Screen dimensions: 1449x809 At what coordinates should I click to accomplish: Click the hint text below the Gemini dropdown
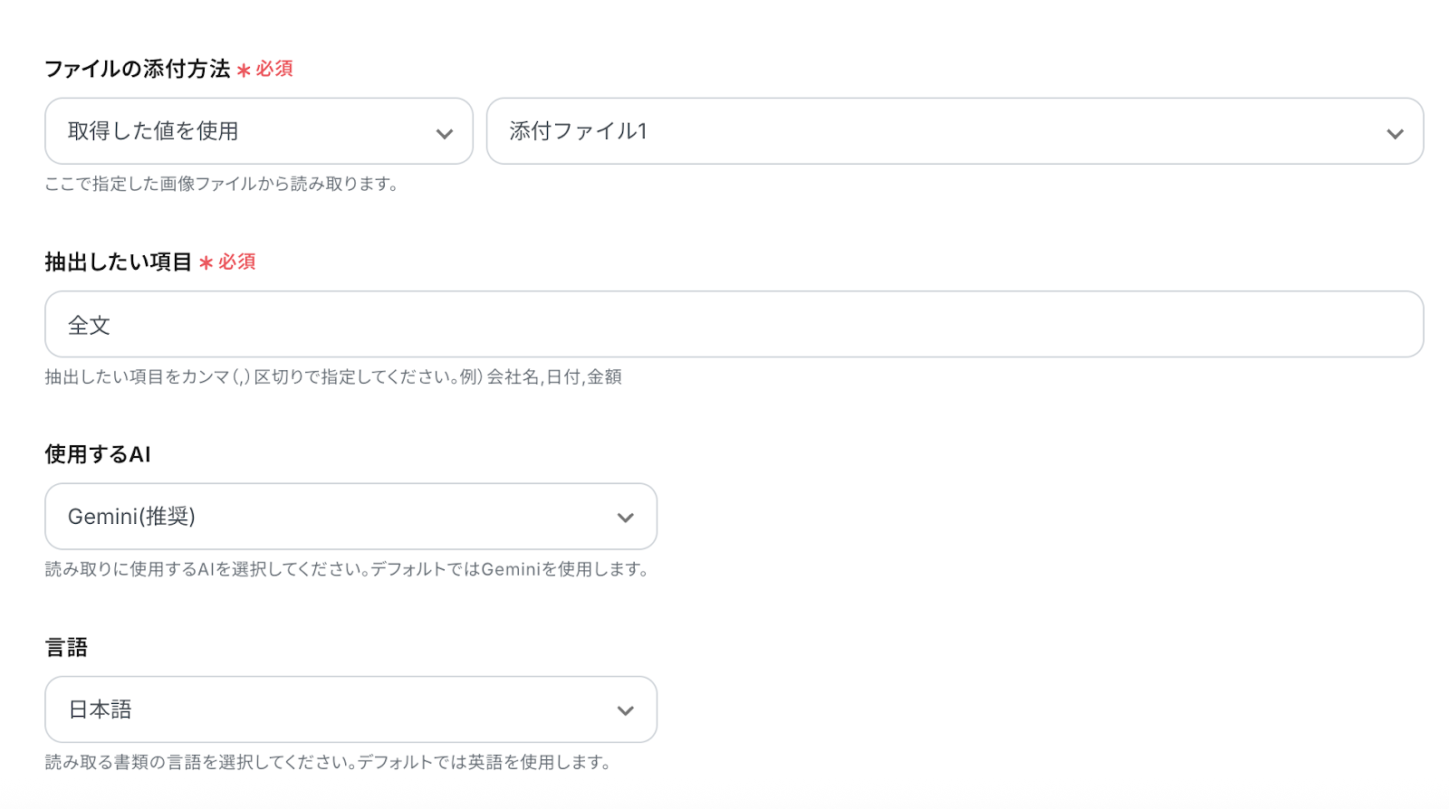(x=347, y=569)
